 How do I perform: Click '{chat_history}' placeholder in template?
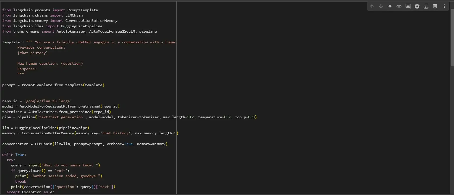tap(33, 53)
